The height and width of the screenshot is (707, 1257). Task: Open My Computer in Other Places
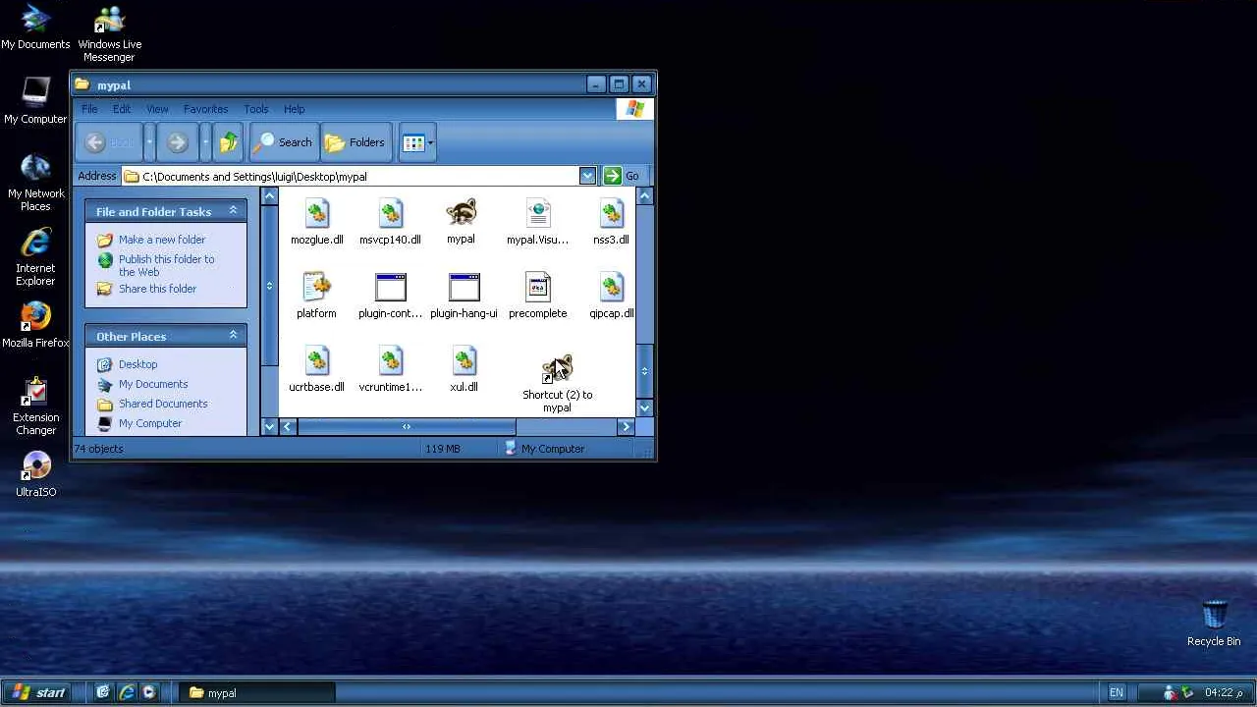tap(150, 423)
